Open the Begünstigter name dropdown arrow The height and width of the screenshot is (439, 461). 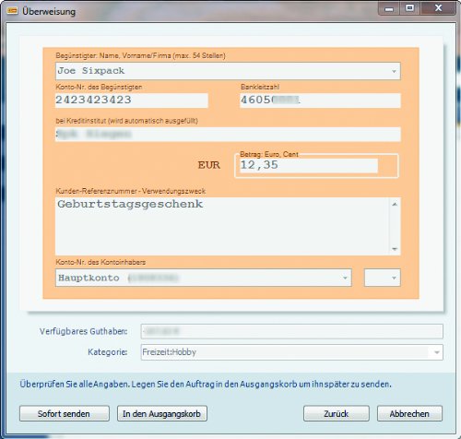click(394, 71)
